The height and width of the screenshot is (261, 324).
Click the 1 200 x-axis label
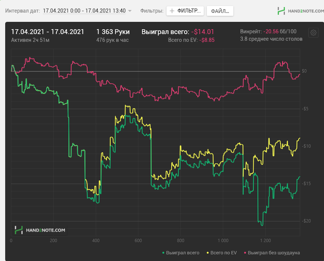click(265, 241)
